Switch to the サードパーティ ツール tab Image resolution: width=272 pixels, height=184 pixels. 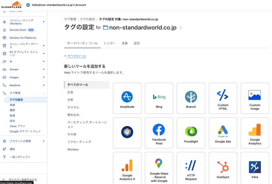(82, 43)
